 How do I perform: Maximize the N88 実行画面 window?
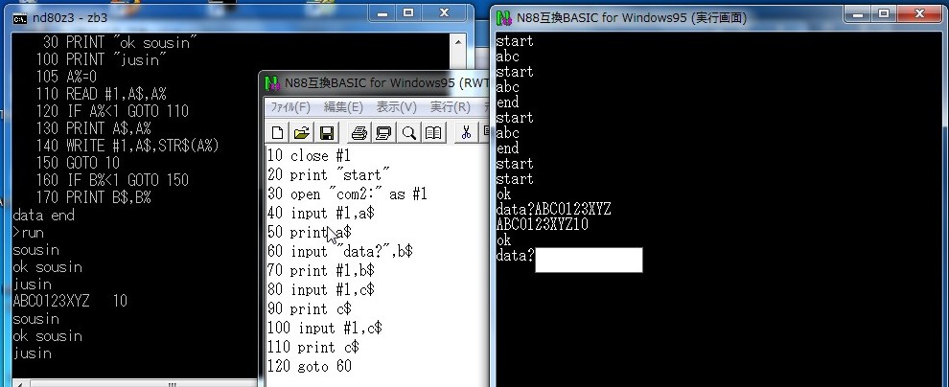pos(884,13)
